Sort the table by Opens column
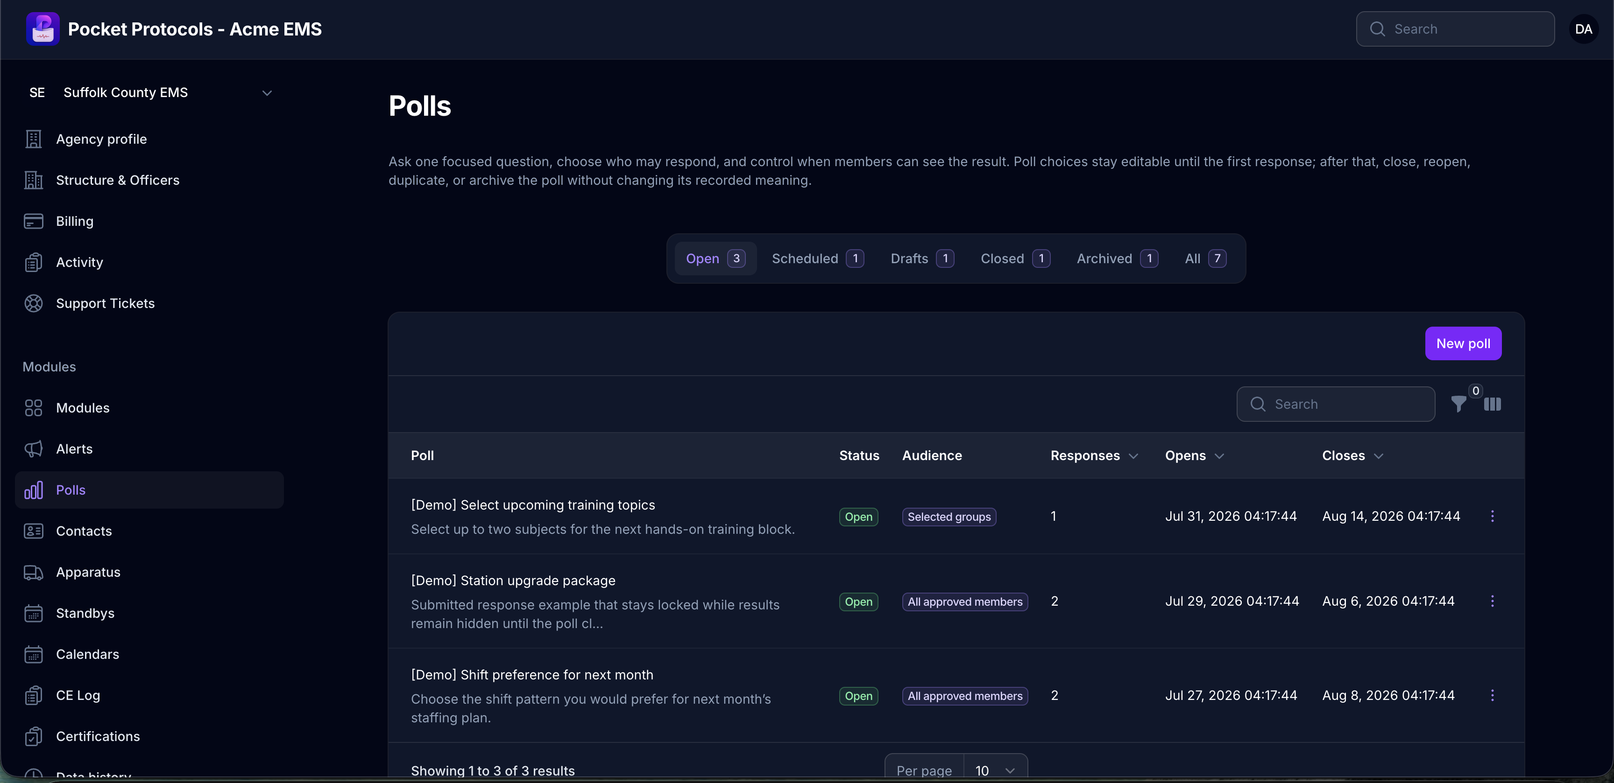The height and width of the screenshot is (783, 1614). [1194, 455]
